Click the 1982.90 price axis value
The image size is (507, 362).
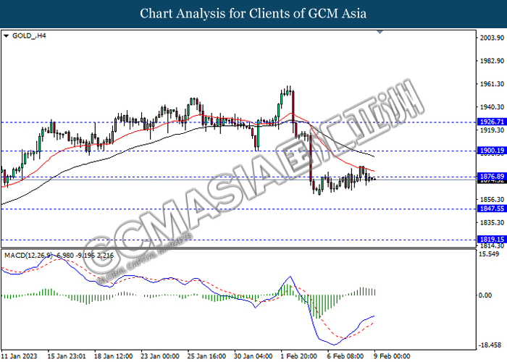click(492, 61)
